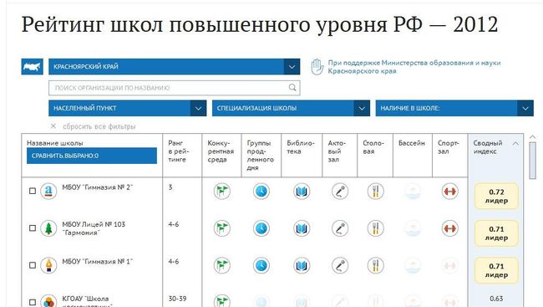Click the Сравнить. Выбрано: 0 button
The height and width of the screenshot is (307, 543).
tap(92, 156)
